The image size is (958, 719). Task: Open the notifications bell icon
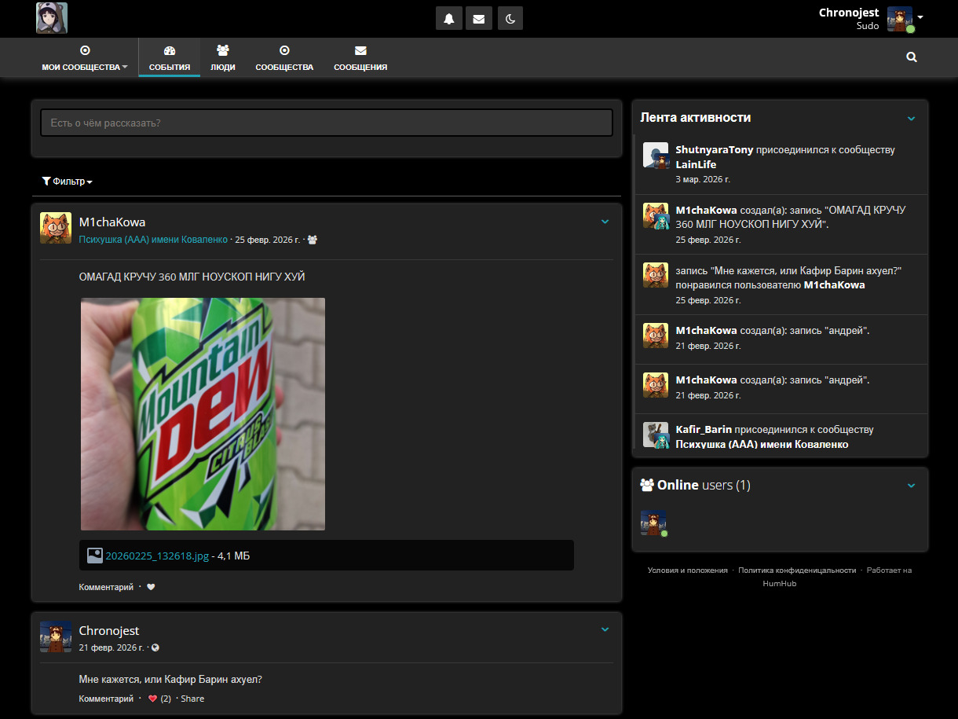coord(449,19)
